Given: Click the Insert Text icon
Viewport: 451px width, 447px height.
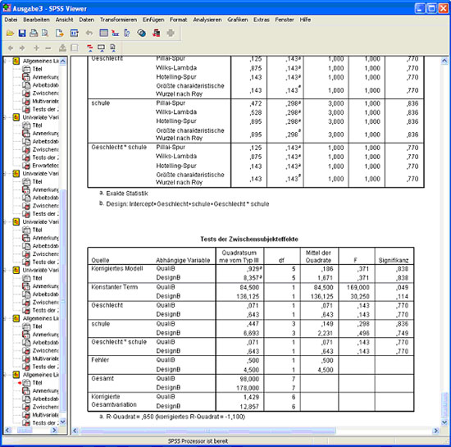Looking at the screenshot, I should (113, 48).
